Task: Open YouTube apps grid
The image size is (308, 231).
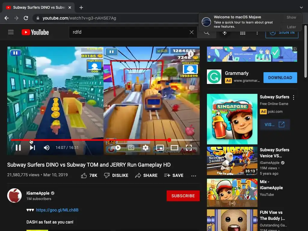Action: [x=243, y=33]
